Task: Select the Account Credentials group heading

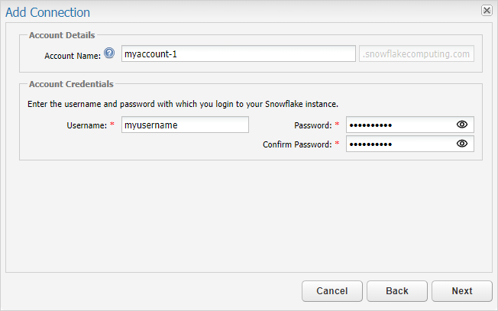Action: coord(71,84)
